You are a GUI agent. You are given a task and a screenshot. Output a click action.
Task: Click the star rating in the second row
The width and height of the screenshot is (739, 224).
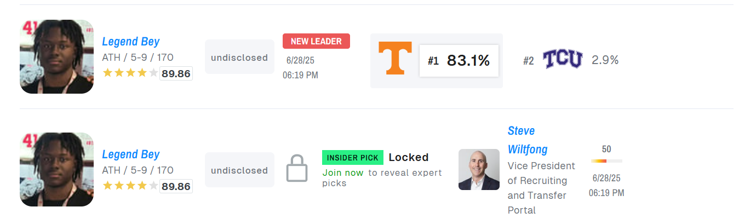click(x=130, y=186)
